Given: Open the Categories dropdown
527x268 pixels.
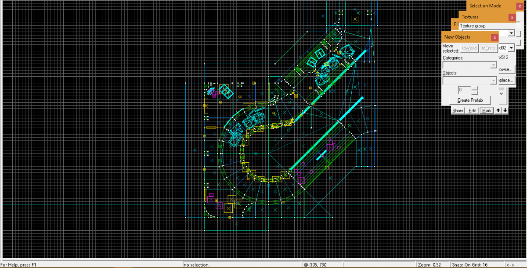Looking at the screenshot, I should pos(493,65).
